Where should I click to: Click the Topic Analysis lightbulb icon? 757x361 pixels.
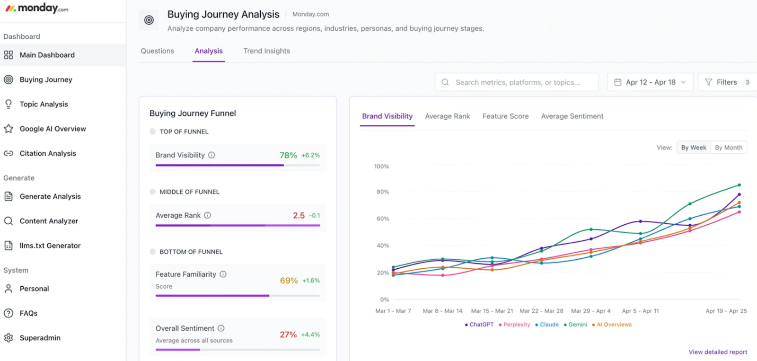coord(9,104)
